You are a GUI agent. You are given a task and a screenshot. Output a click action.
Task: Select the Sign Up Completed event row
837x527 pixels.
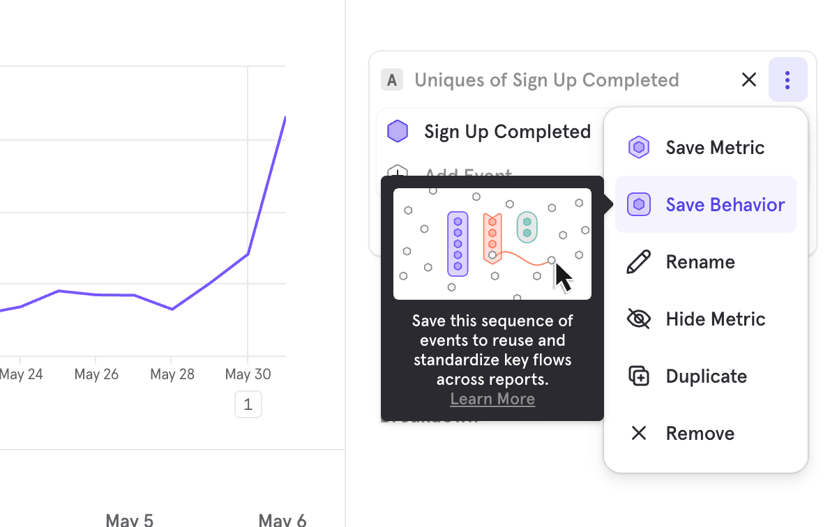click(507, 131)
